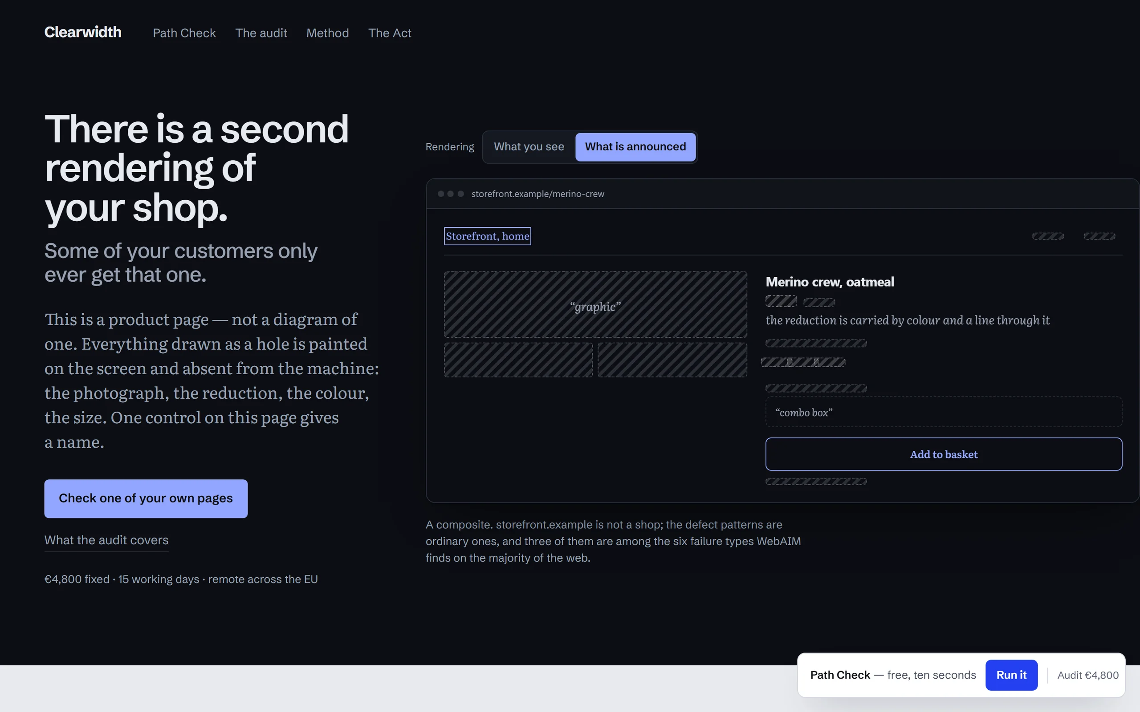Click the larger hatched price placeholder under Merino crew
The width and height of the screenshot is (1140, 712).
[781, 301]
